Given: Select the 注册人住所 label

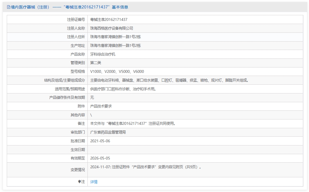Looking at the screenshot, I should [x=76, y=37].
